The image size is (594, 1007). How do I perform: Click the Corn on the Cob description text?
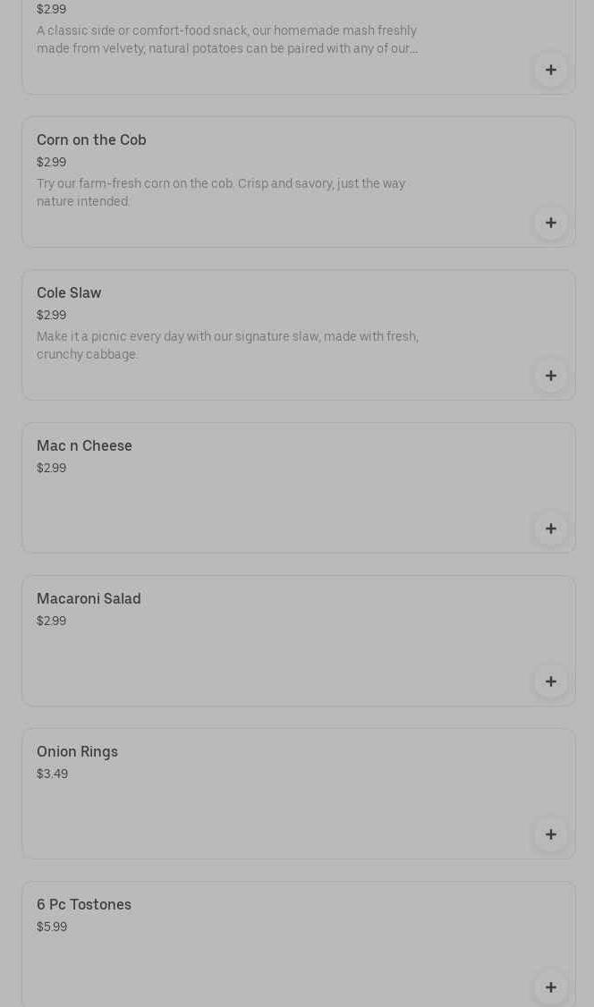(221, 192)
